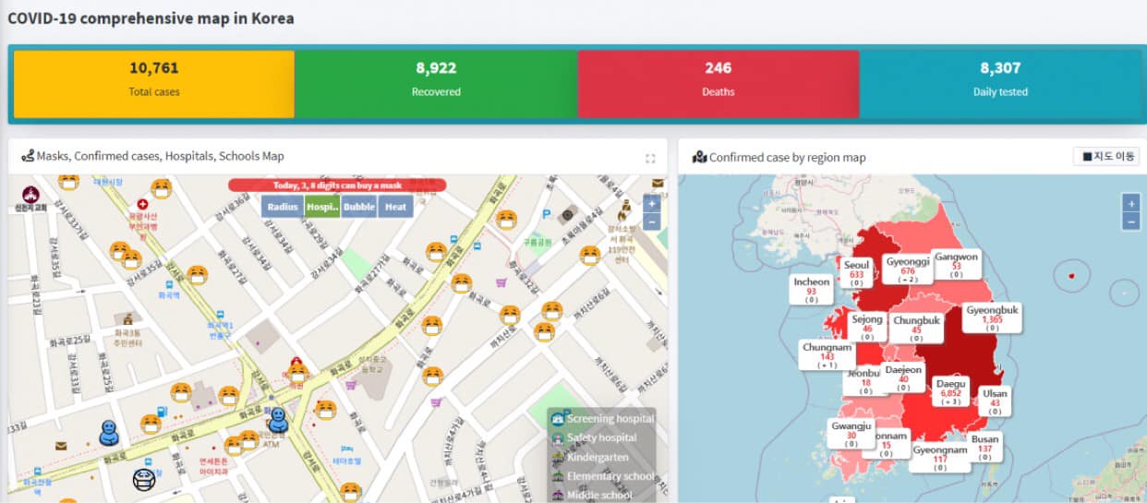The width and height of the screenshot is (1147, 503).
Task: Expand the masks map to fullscreen
Action: [x=650, y=158]
